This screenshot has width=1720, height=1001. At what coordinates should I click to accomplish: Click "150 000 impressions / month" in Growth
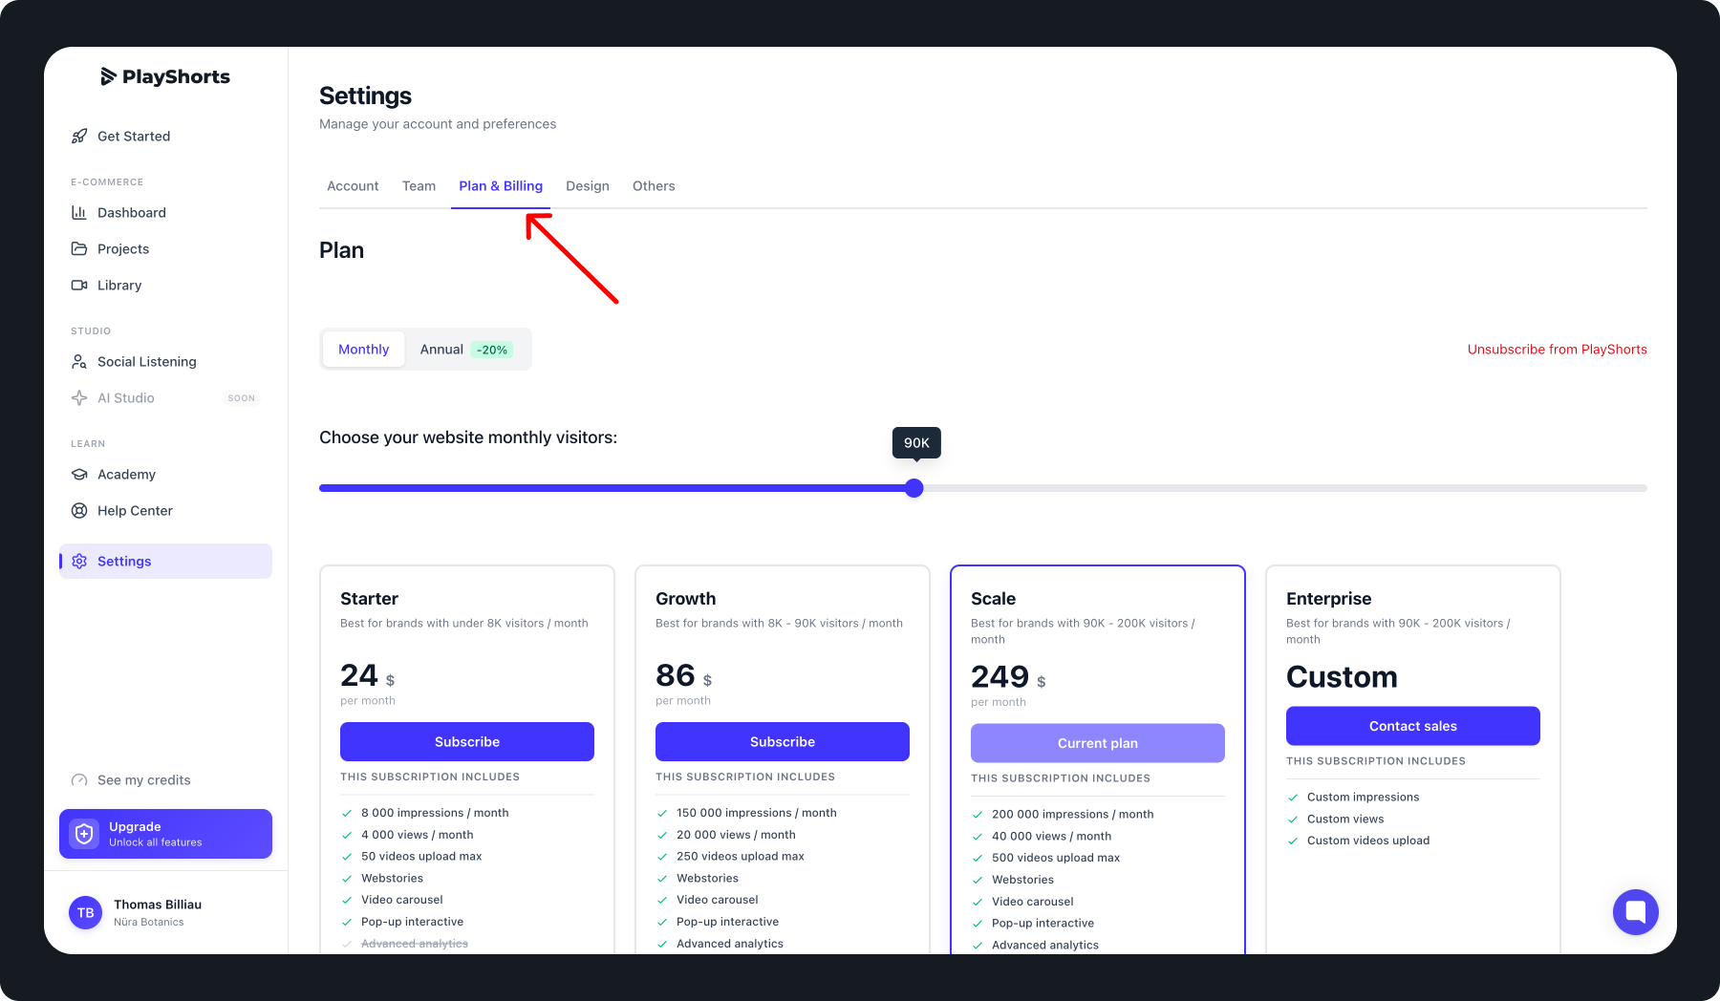click(x=756, y=813)
